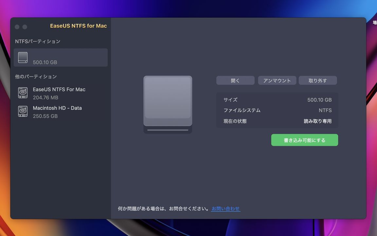Click the 250.55 GB size text
The width and height of the screenshot is (377, 236).
(45, 116)
